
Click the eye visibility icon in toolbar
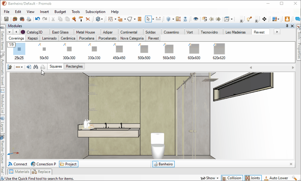(x=196, y=19)
